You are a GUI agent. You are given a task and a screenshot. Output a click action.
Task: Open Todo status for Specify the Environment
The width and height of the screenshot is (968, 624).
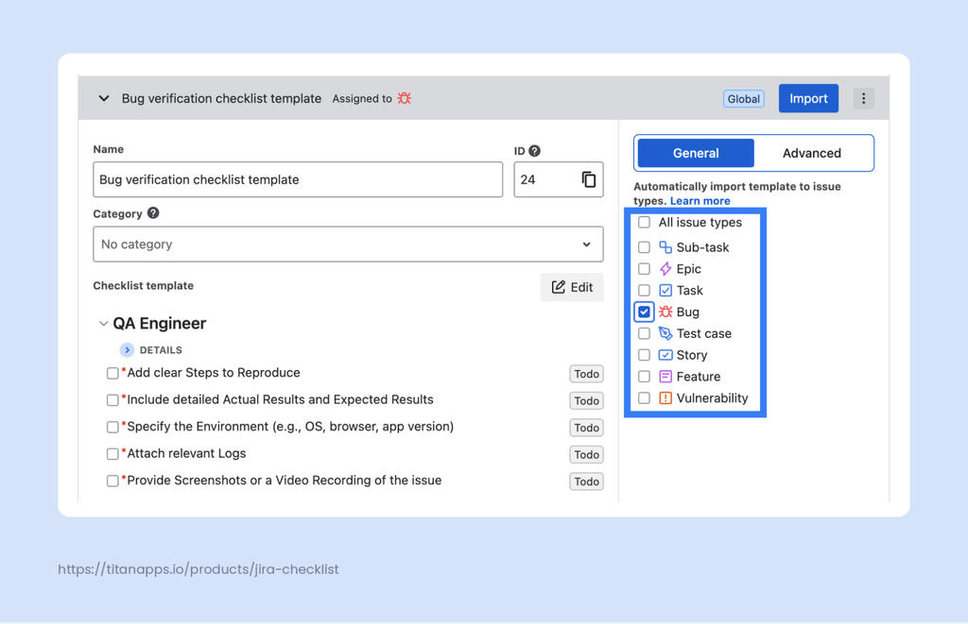point(586,428)
